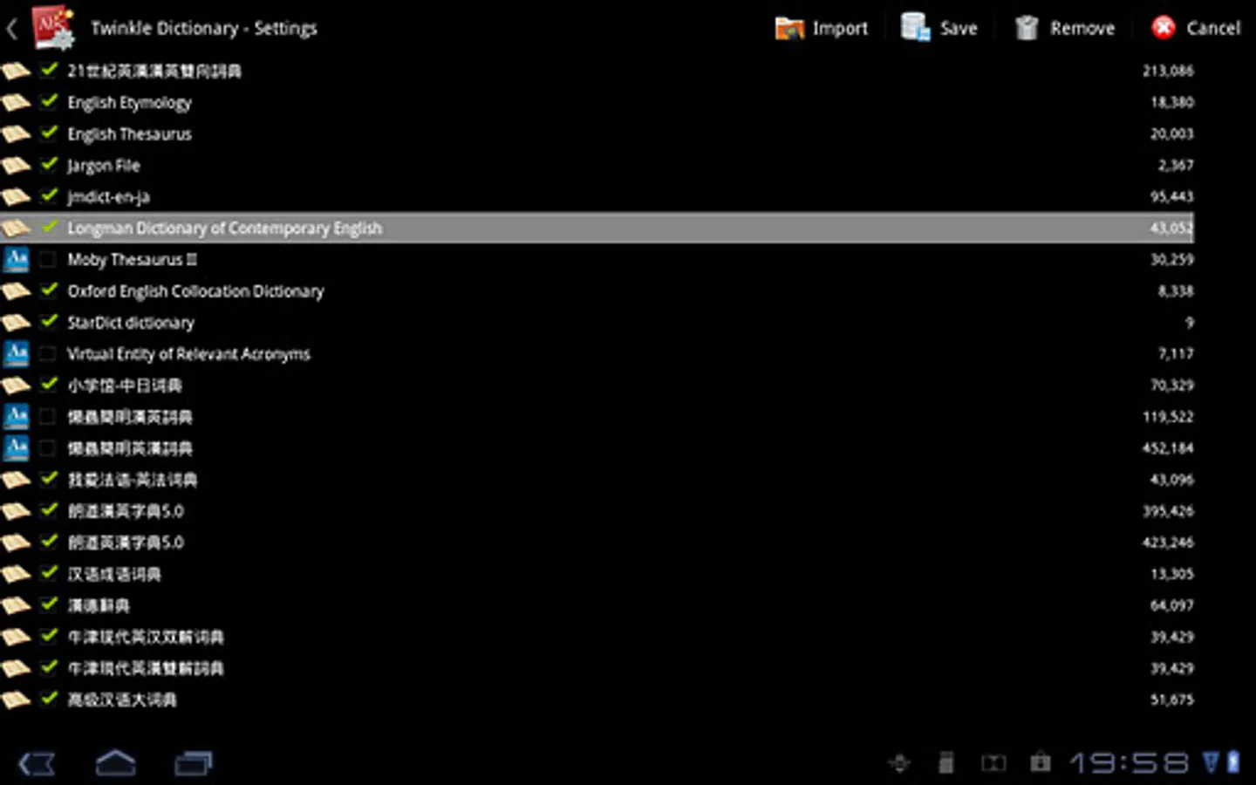Tap the Twinkle Dictionary app icon
Image resolution: width=1256 pixels, height=785 pixels.
point(52,27)
